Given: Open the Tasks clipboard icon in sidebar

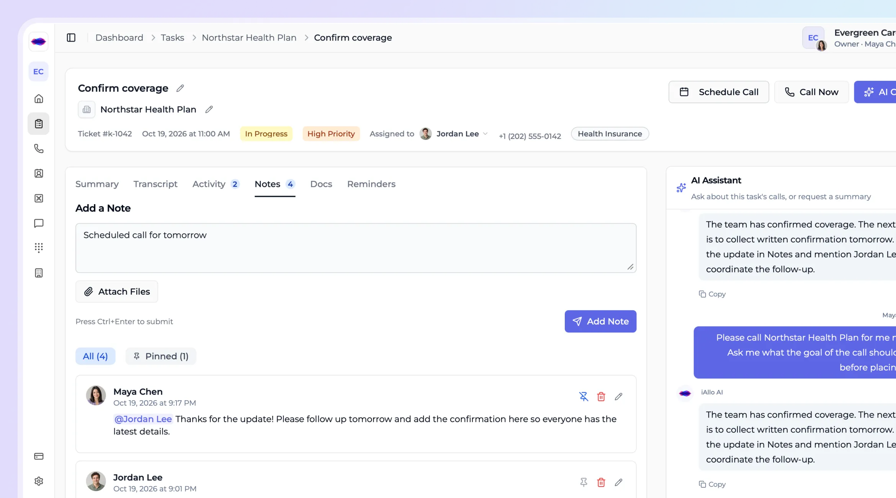Looking at the screenshot, I should pyautogui.click(x=39, y=124).
